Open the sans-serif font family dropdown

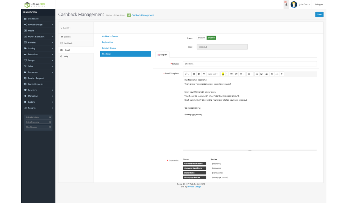[x=213, y=74]
